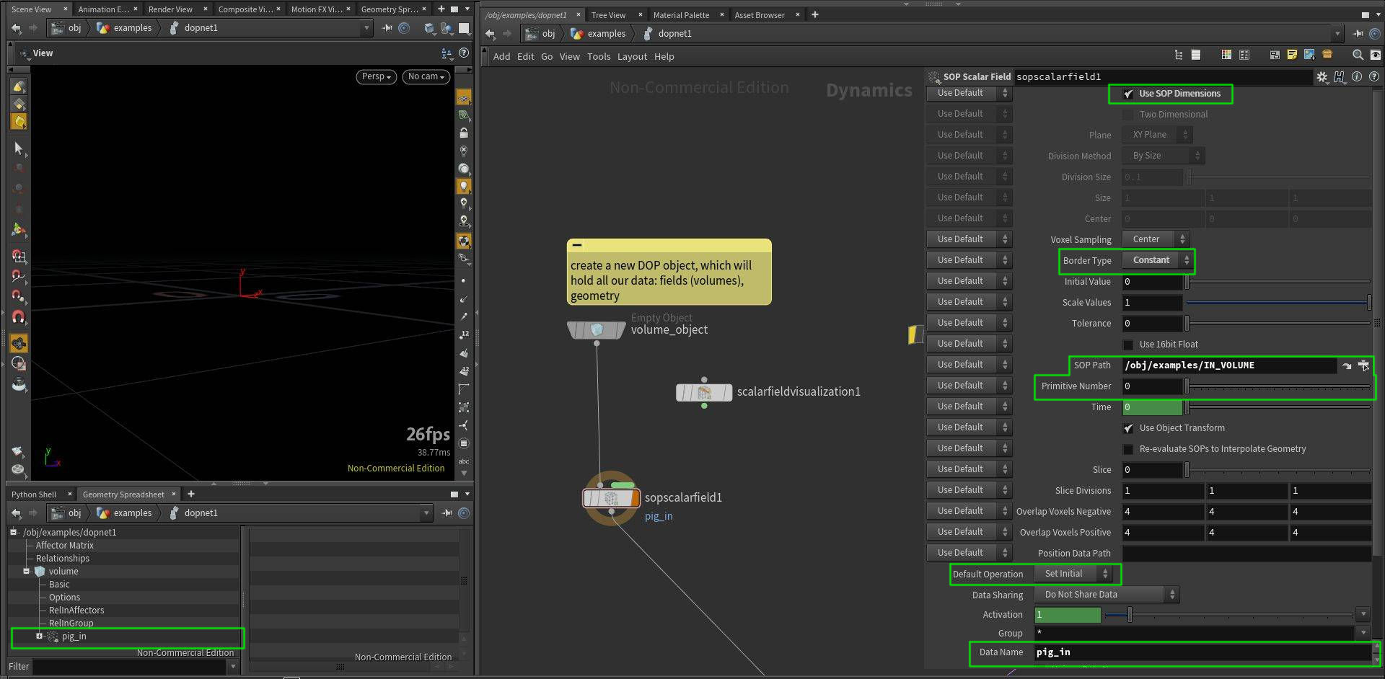The image size is (1385, 679).
Task: Open the Border Type Constant dropdown
Action: [x=1157, y=260]
